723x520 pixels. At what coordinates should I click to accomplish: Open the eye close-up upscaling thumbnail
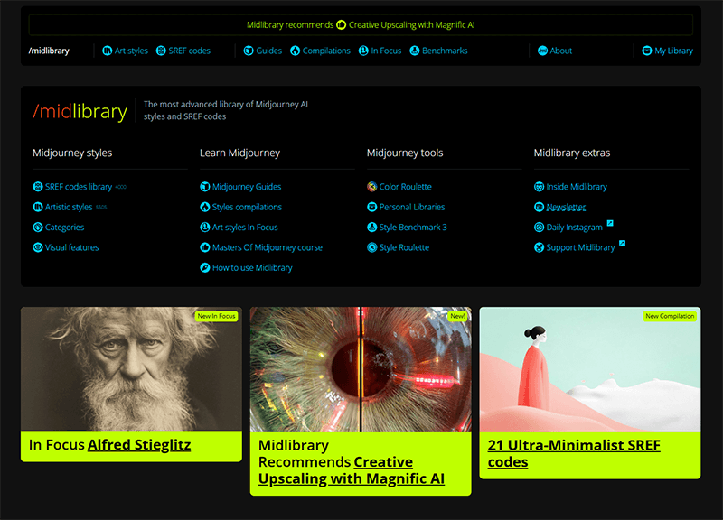(x=361, y=368)
